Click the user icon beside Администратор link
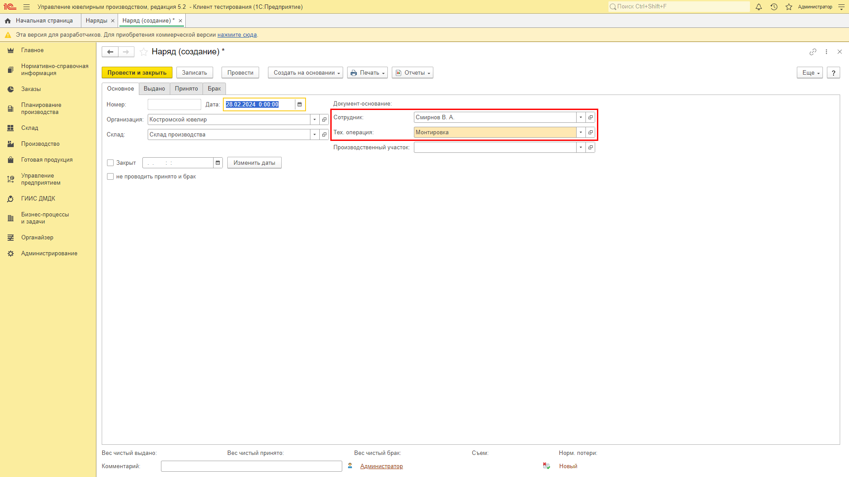This screenshot has height=477, width=849. click(x=350, y=466)
